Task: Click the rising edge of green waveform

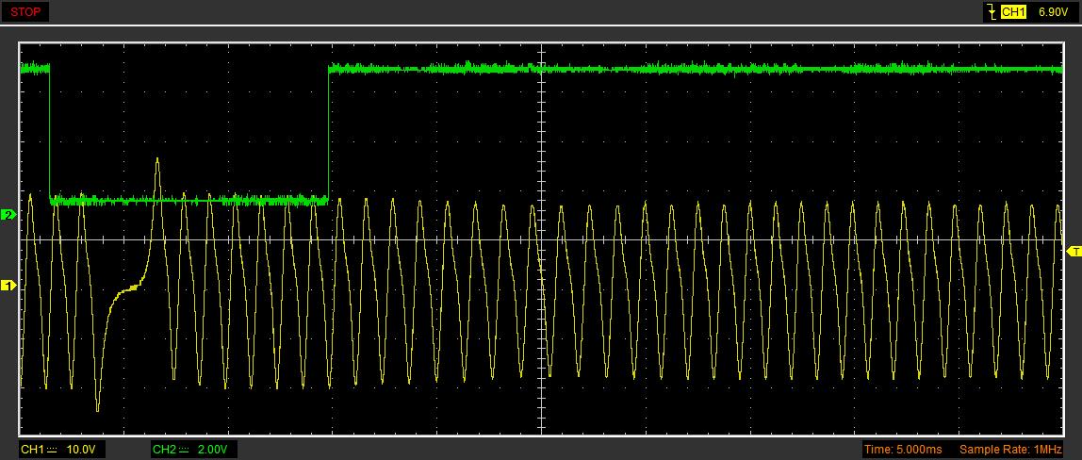Action: (328, 132)
